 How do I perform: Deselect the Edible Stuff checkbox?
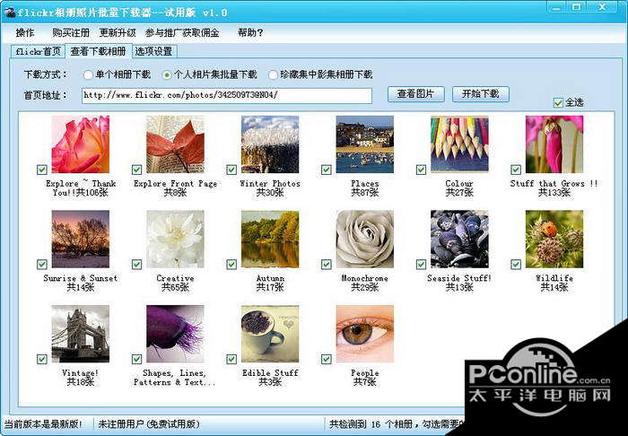231,359
